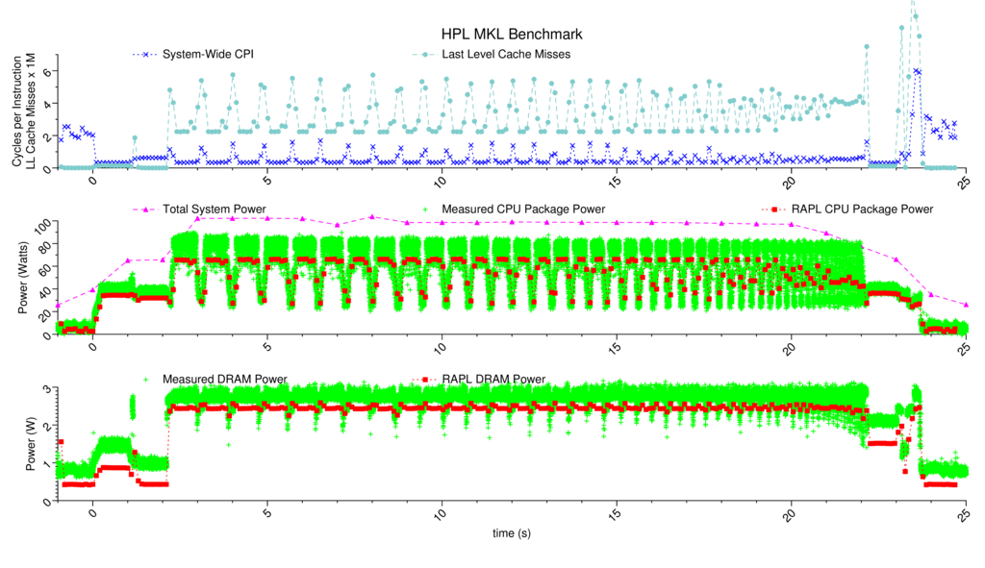The width and height of the screenshot is (985, 568).
Task: Click the LL Cache Misses x 1M axis label
Action: click(x=31, y=111)
